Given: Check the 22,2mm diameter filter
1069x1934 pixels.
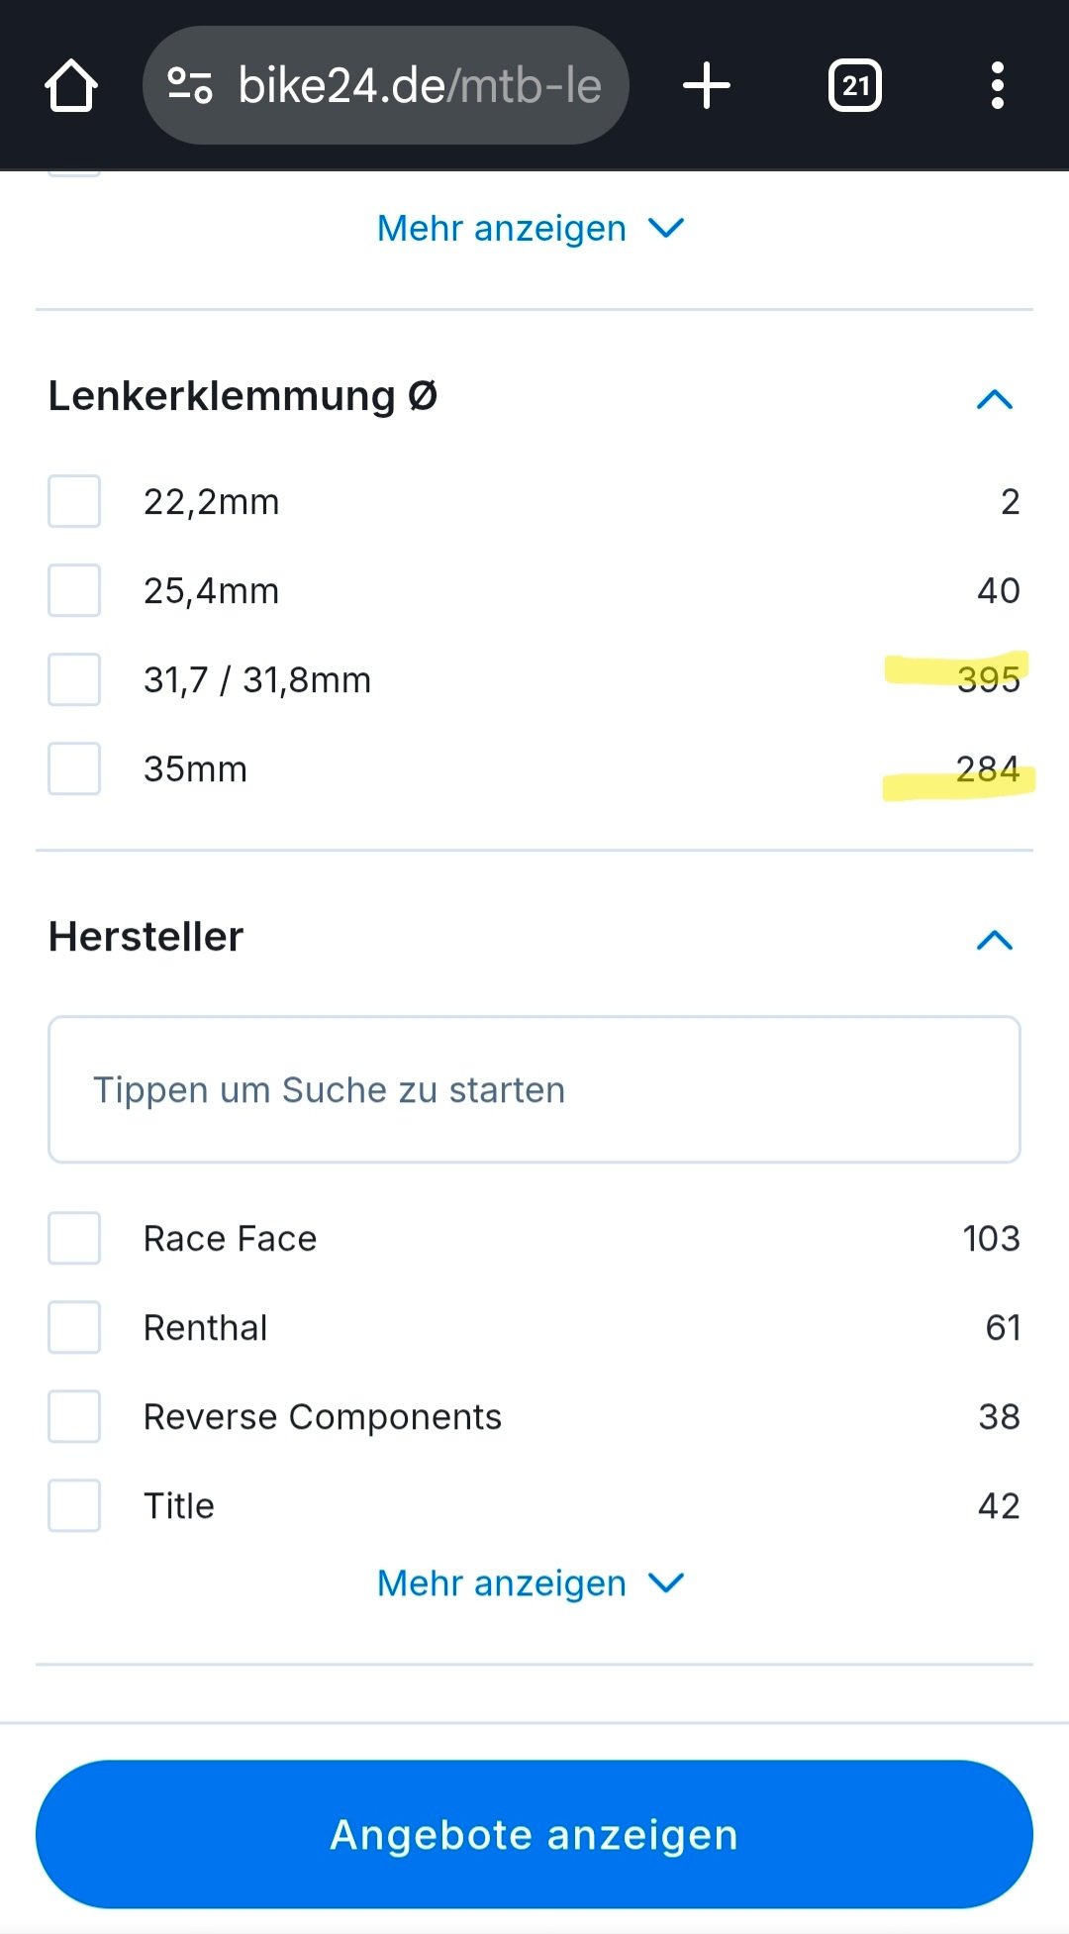Looking at the screenshot, I should pyautogui.click(x=73, y=501).
